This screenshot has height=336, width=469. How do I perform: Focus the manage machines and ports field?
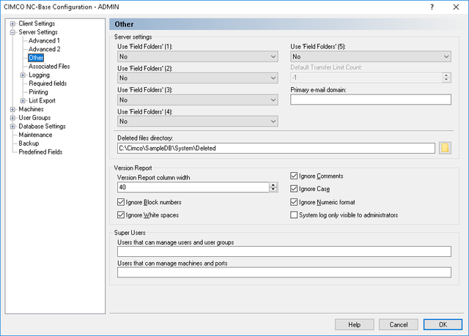pos(284,272)
